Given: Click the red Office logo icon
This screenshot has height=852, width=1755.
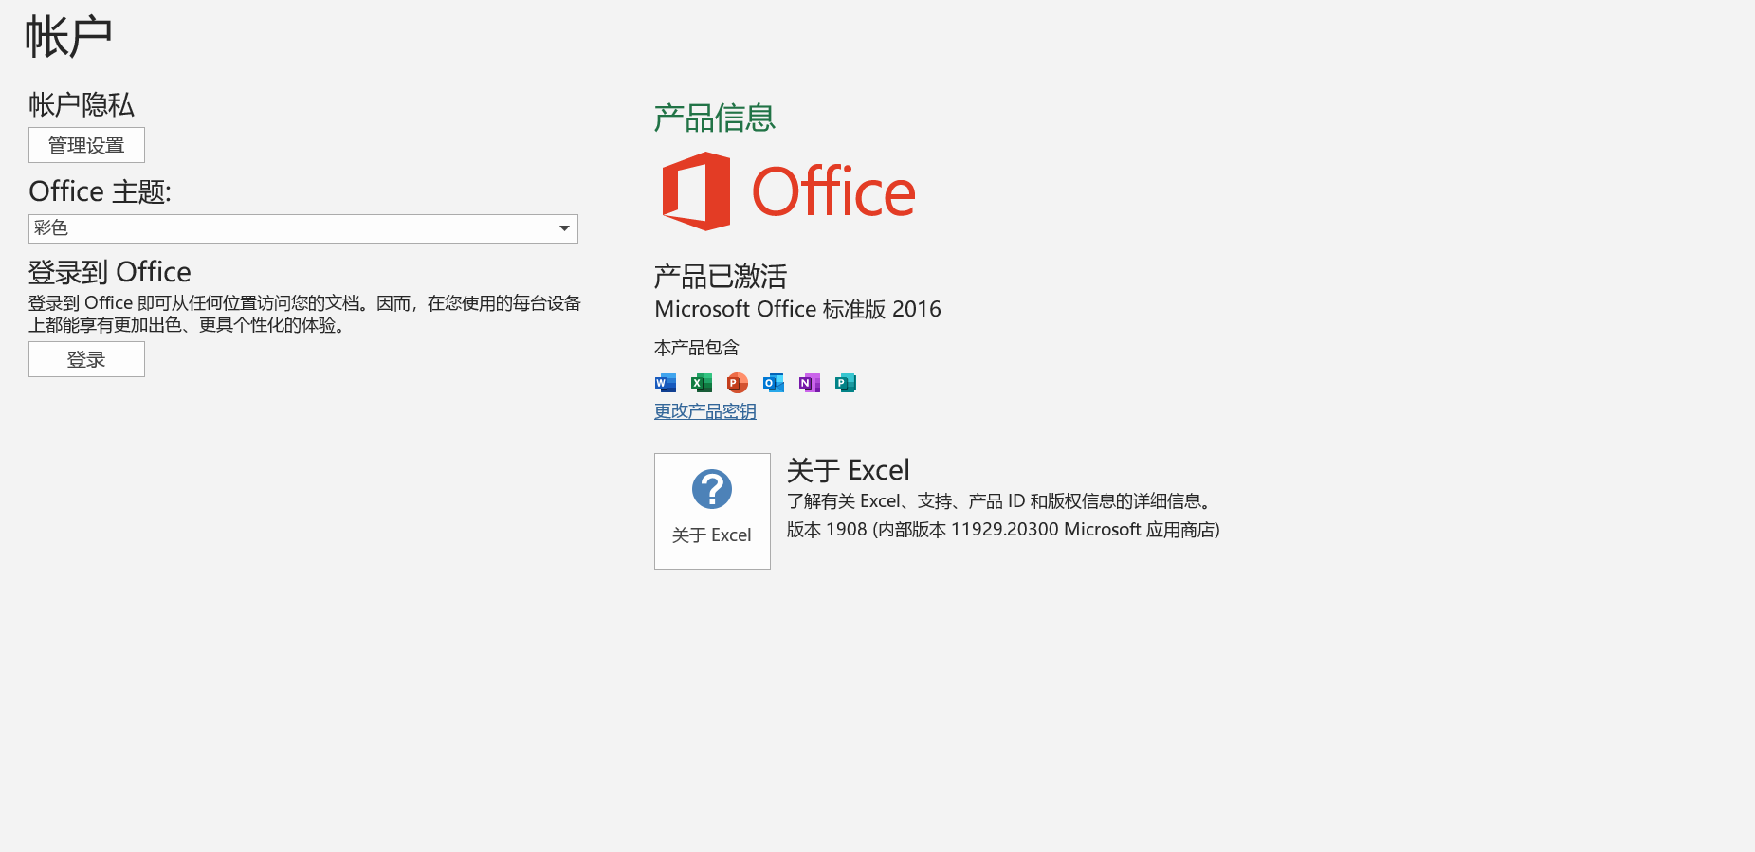Looking at the screenshot, I should click(x=696, y=191).
